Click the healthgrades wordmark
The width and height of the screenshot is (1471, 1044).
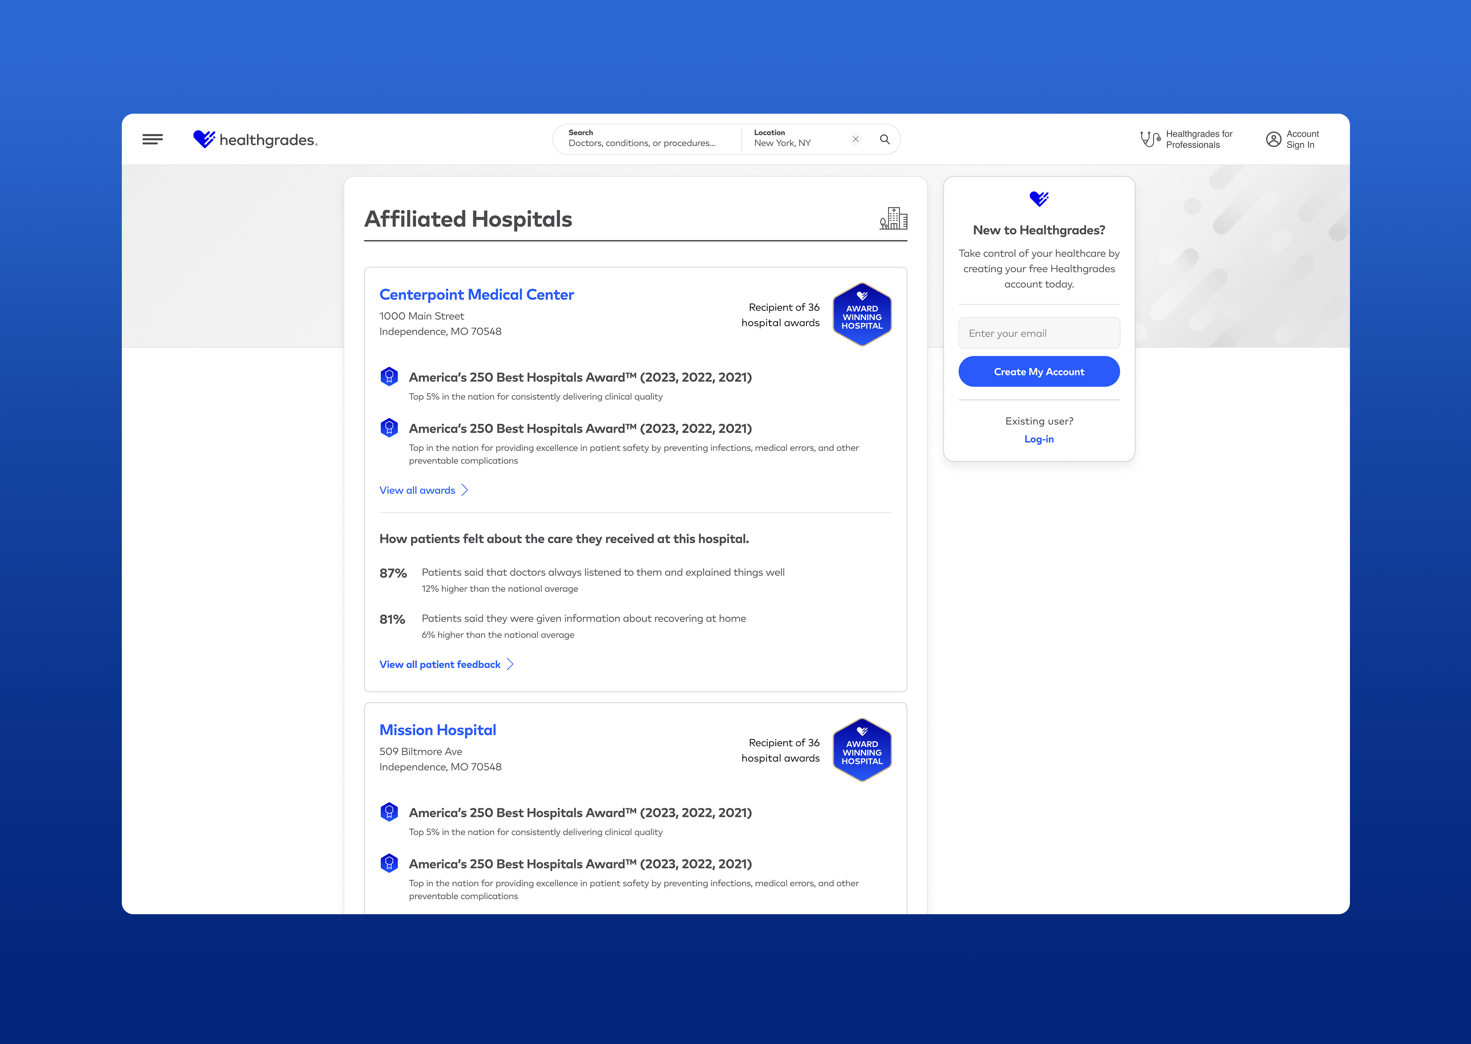coord(268,140)
